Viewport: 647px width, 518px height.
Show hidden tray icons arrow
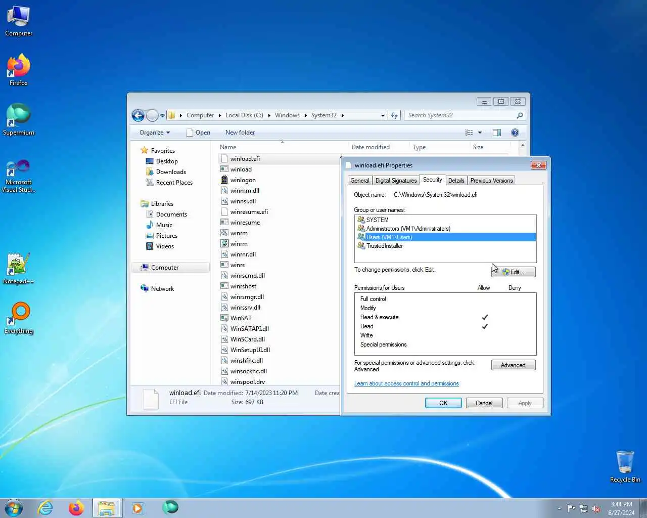click(559, 508)
